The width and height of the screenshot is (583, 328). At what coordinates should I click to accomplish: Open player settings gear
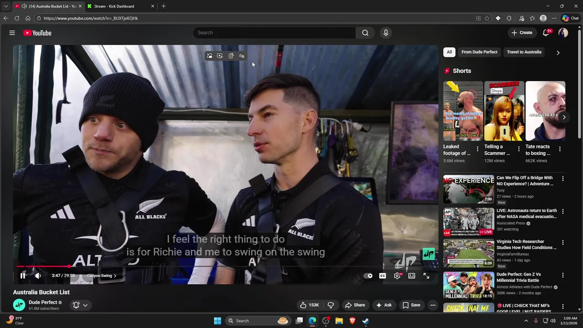click(397, 276)
